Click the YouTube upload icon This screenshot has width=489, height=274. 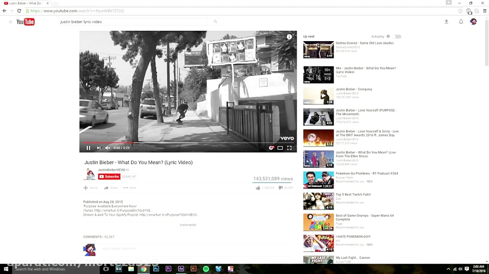[x=447, y=22]
